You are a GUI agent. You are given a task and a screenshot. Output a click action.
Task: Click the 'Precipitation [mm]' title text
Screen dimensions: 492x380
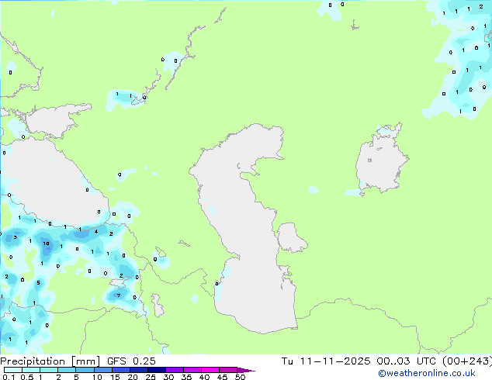[50, 361]
